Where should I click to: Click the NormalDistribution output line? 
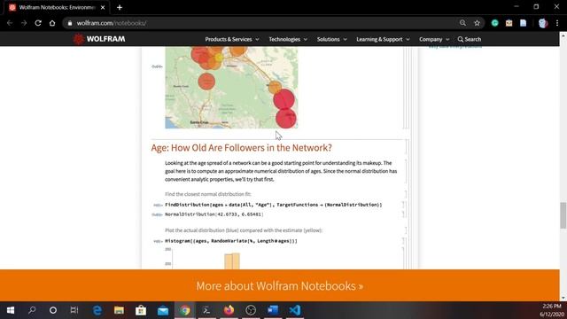pos(214,214)
